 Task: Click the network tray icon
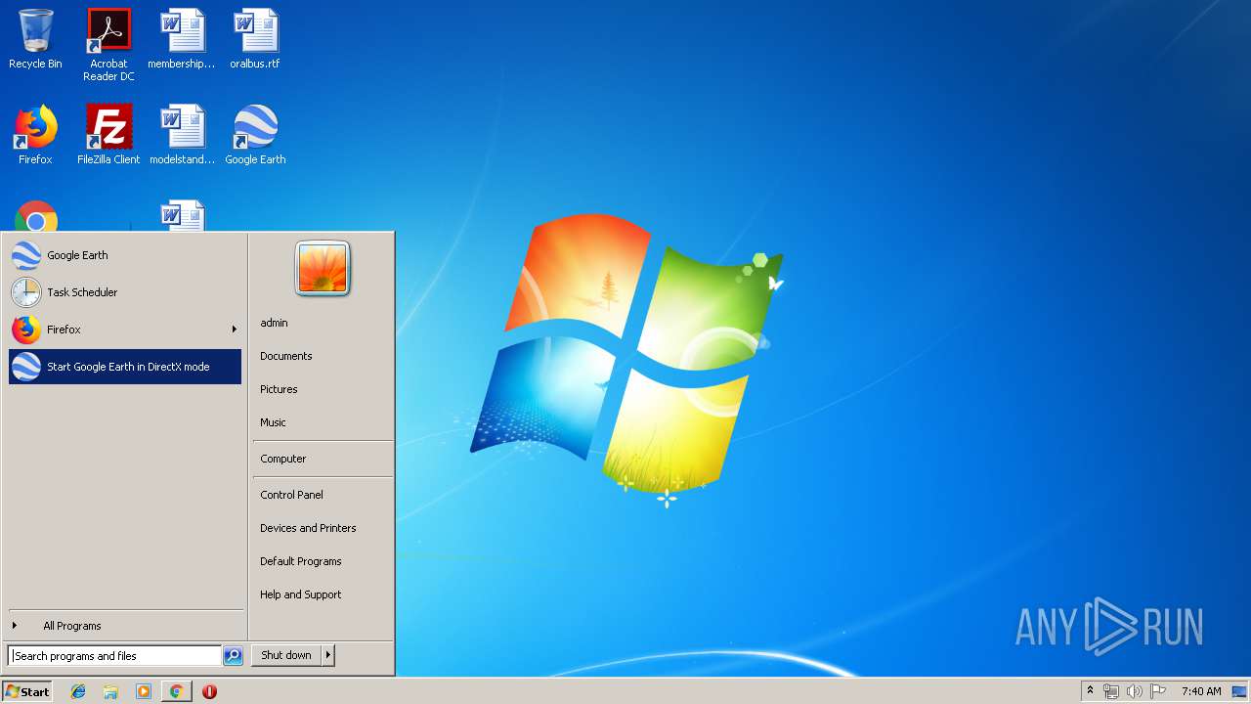[x=1111, y=691]
